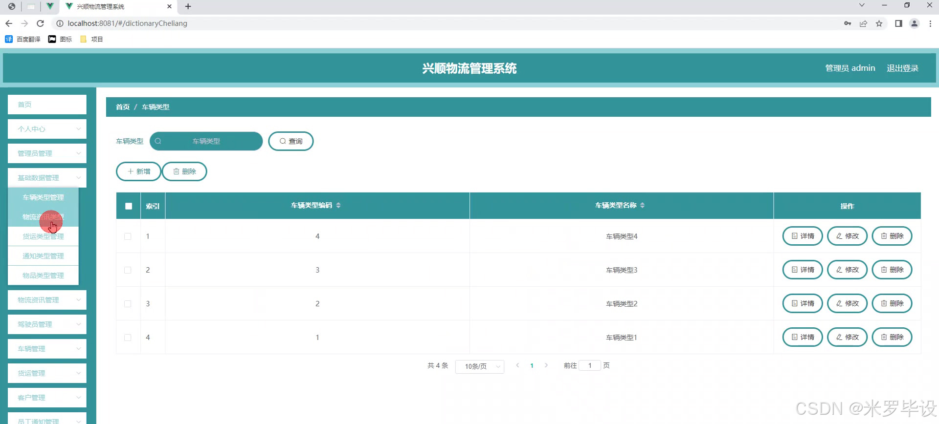Image resolution: width=939 pixels, height=424 pixels.
Task: Click 修改 for row 车辆类型2
Action: [x=847, y=303]
